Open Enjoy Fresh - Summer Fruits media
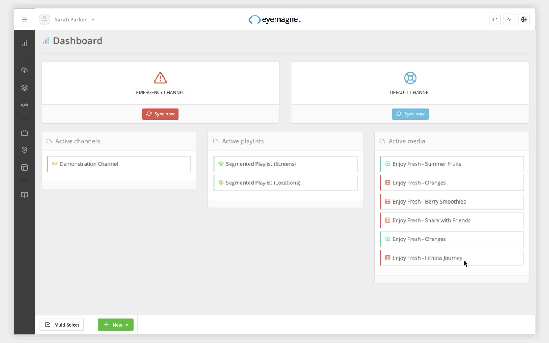This screenshot has height=343, width=549. tap(452, 164)
